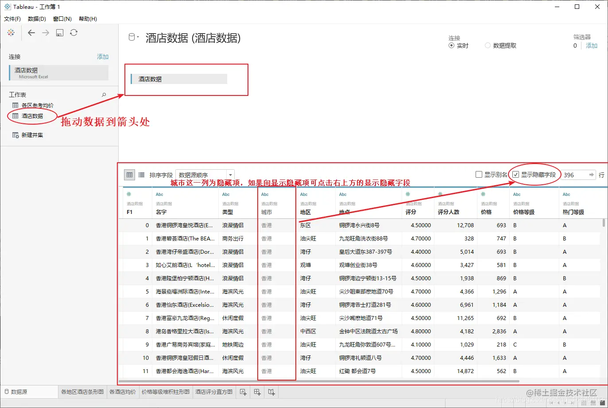Viewport: 608px width, 408px height.
Task: Select the 新建并集 union icon
Action: pyautogui.click(x=15, y=135)
